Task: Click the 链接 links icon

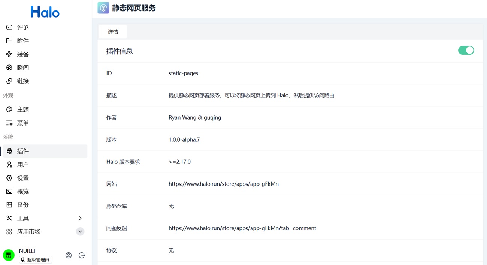Action: 9,81
